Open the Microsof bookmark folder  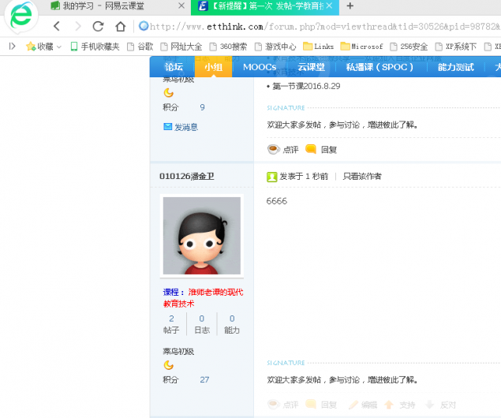(x=361, y=47)
